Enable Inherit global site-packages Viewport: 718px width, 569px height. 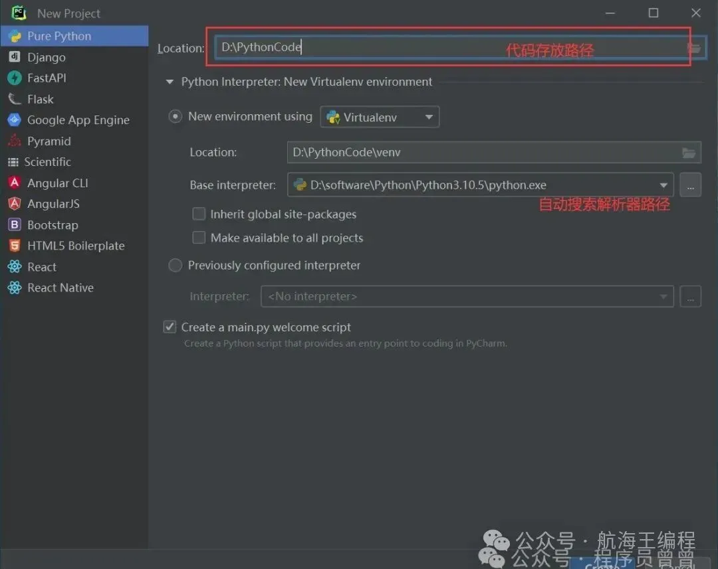point(199,214)
